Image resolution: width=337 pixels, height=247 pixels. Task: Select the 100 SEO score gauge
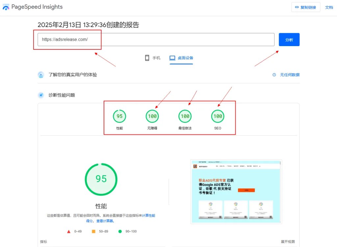(x=218, y=116)
